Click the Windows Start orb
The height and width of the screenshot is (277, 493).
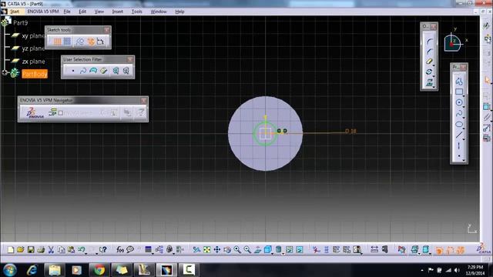[x=10, y=270]
